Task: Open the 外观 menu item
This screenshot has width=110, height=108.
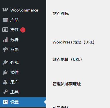Action: (23, 62)
